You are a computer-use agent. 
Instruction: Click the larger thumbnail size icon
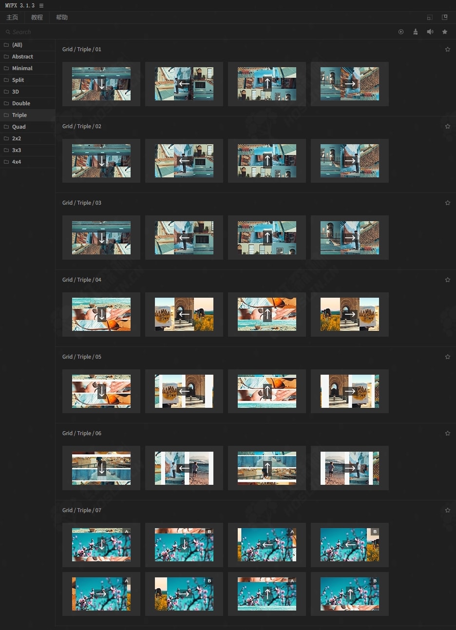444,17
